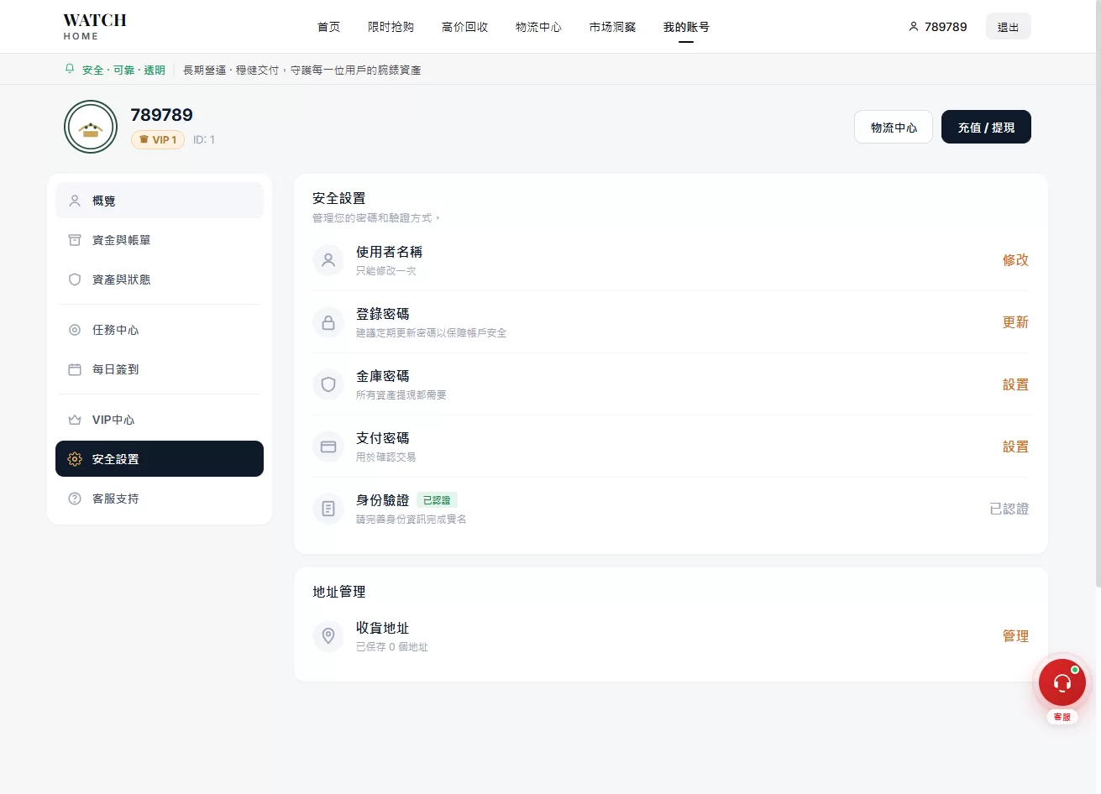Click the page vertical scrollbar

click(1098, 294)
